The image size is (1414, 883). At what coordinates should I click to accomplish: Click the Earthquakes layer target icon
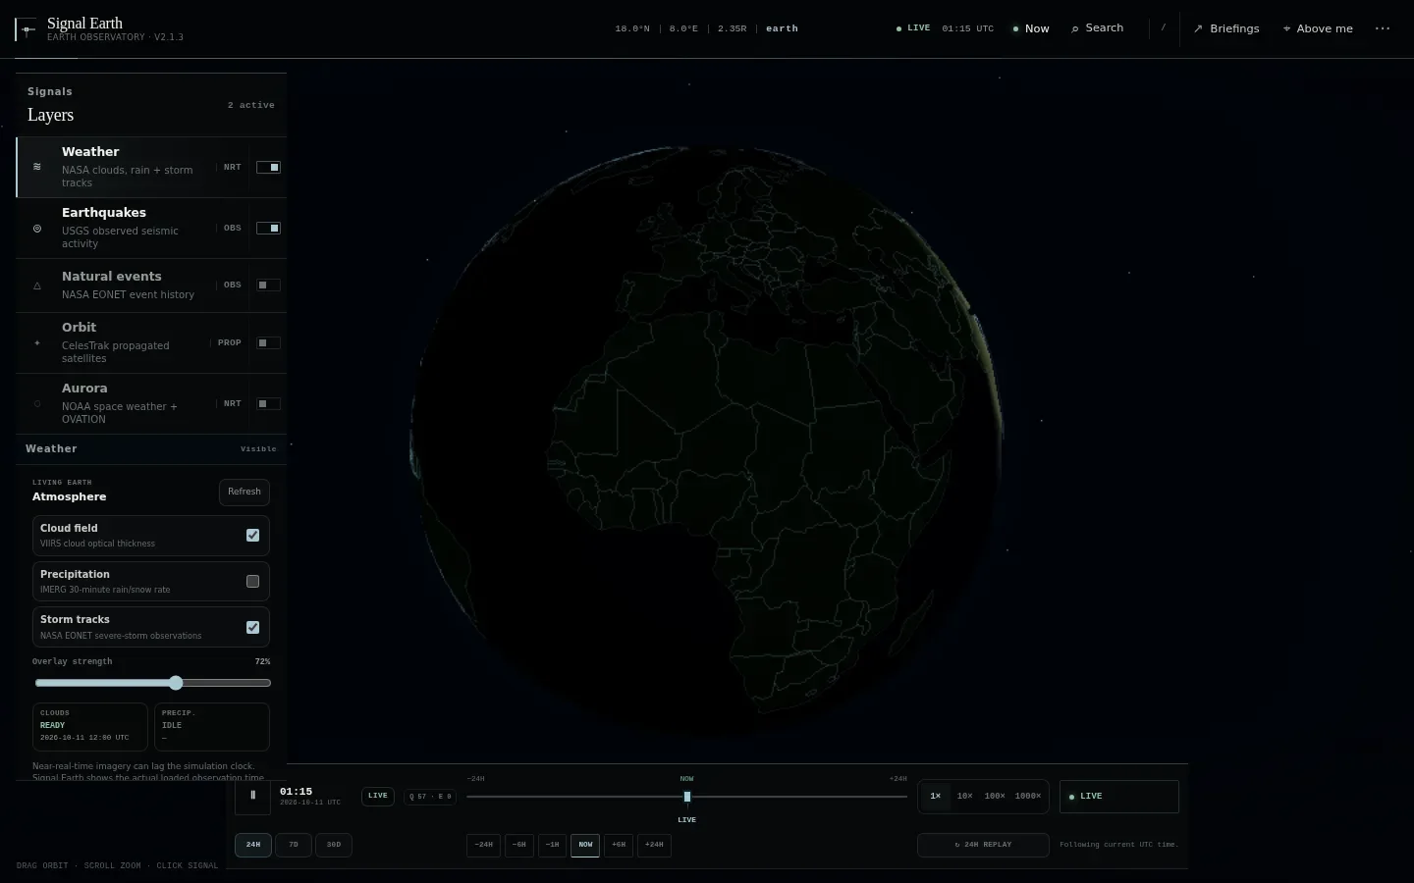click(x=37, y=228)
